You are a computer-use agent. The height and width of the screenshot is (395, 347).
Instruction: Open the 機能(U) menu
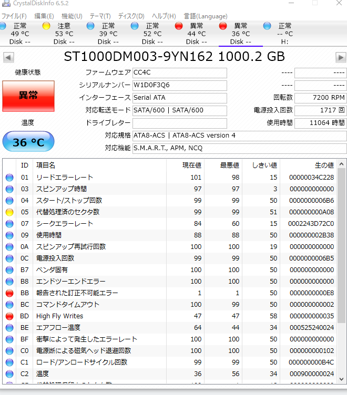pyautogui.click(x=72, y=16)
